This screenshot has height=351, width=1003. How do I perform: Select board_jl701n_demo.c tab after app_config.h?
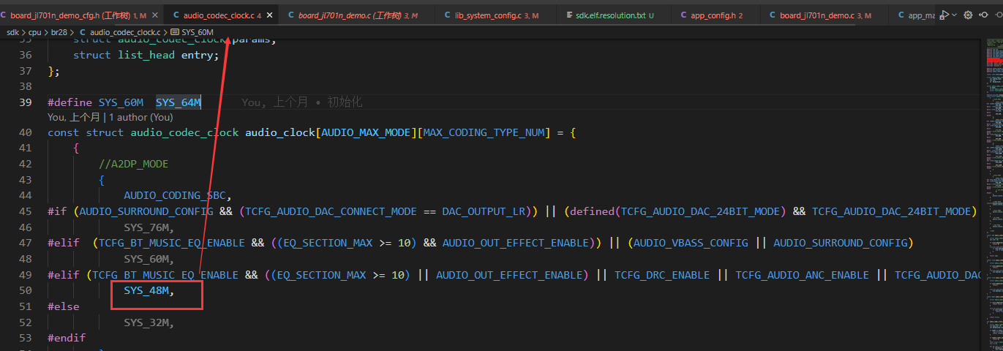[x=825, y=15]
